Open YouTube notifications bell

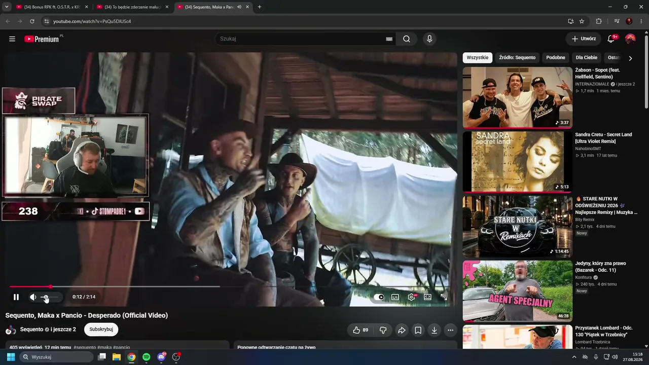(x=611, y=39)
